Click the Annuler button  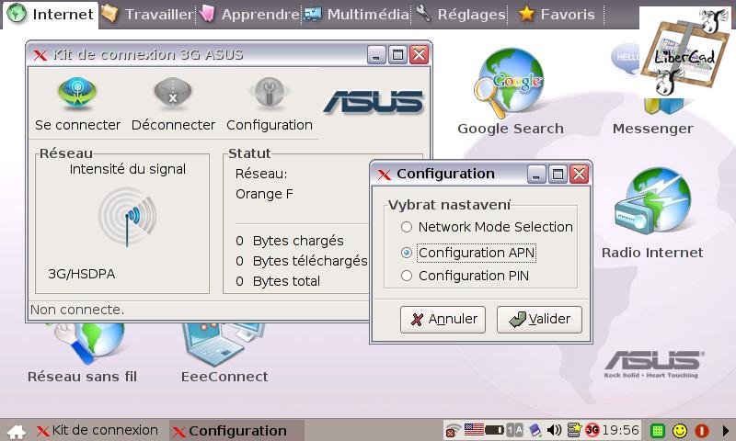coord(443,320)
